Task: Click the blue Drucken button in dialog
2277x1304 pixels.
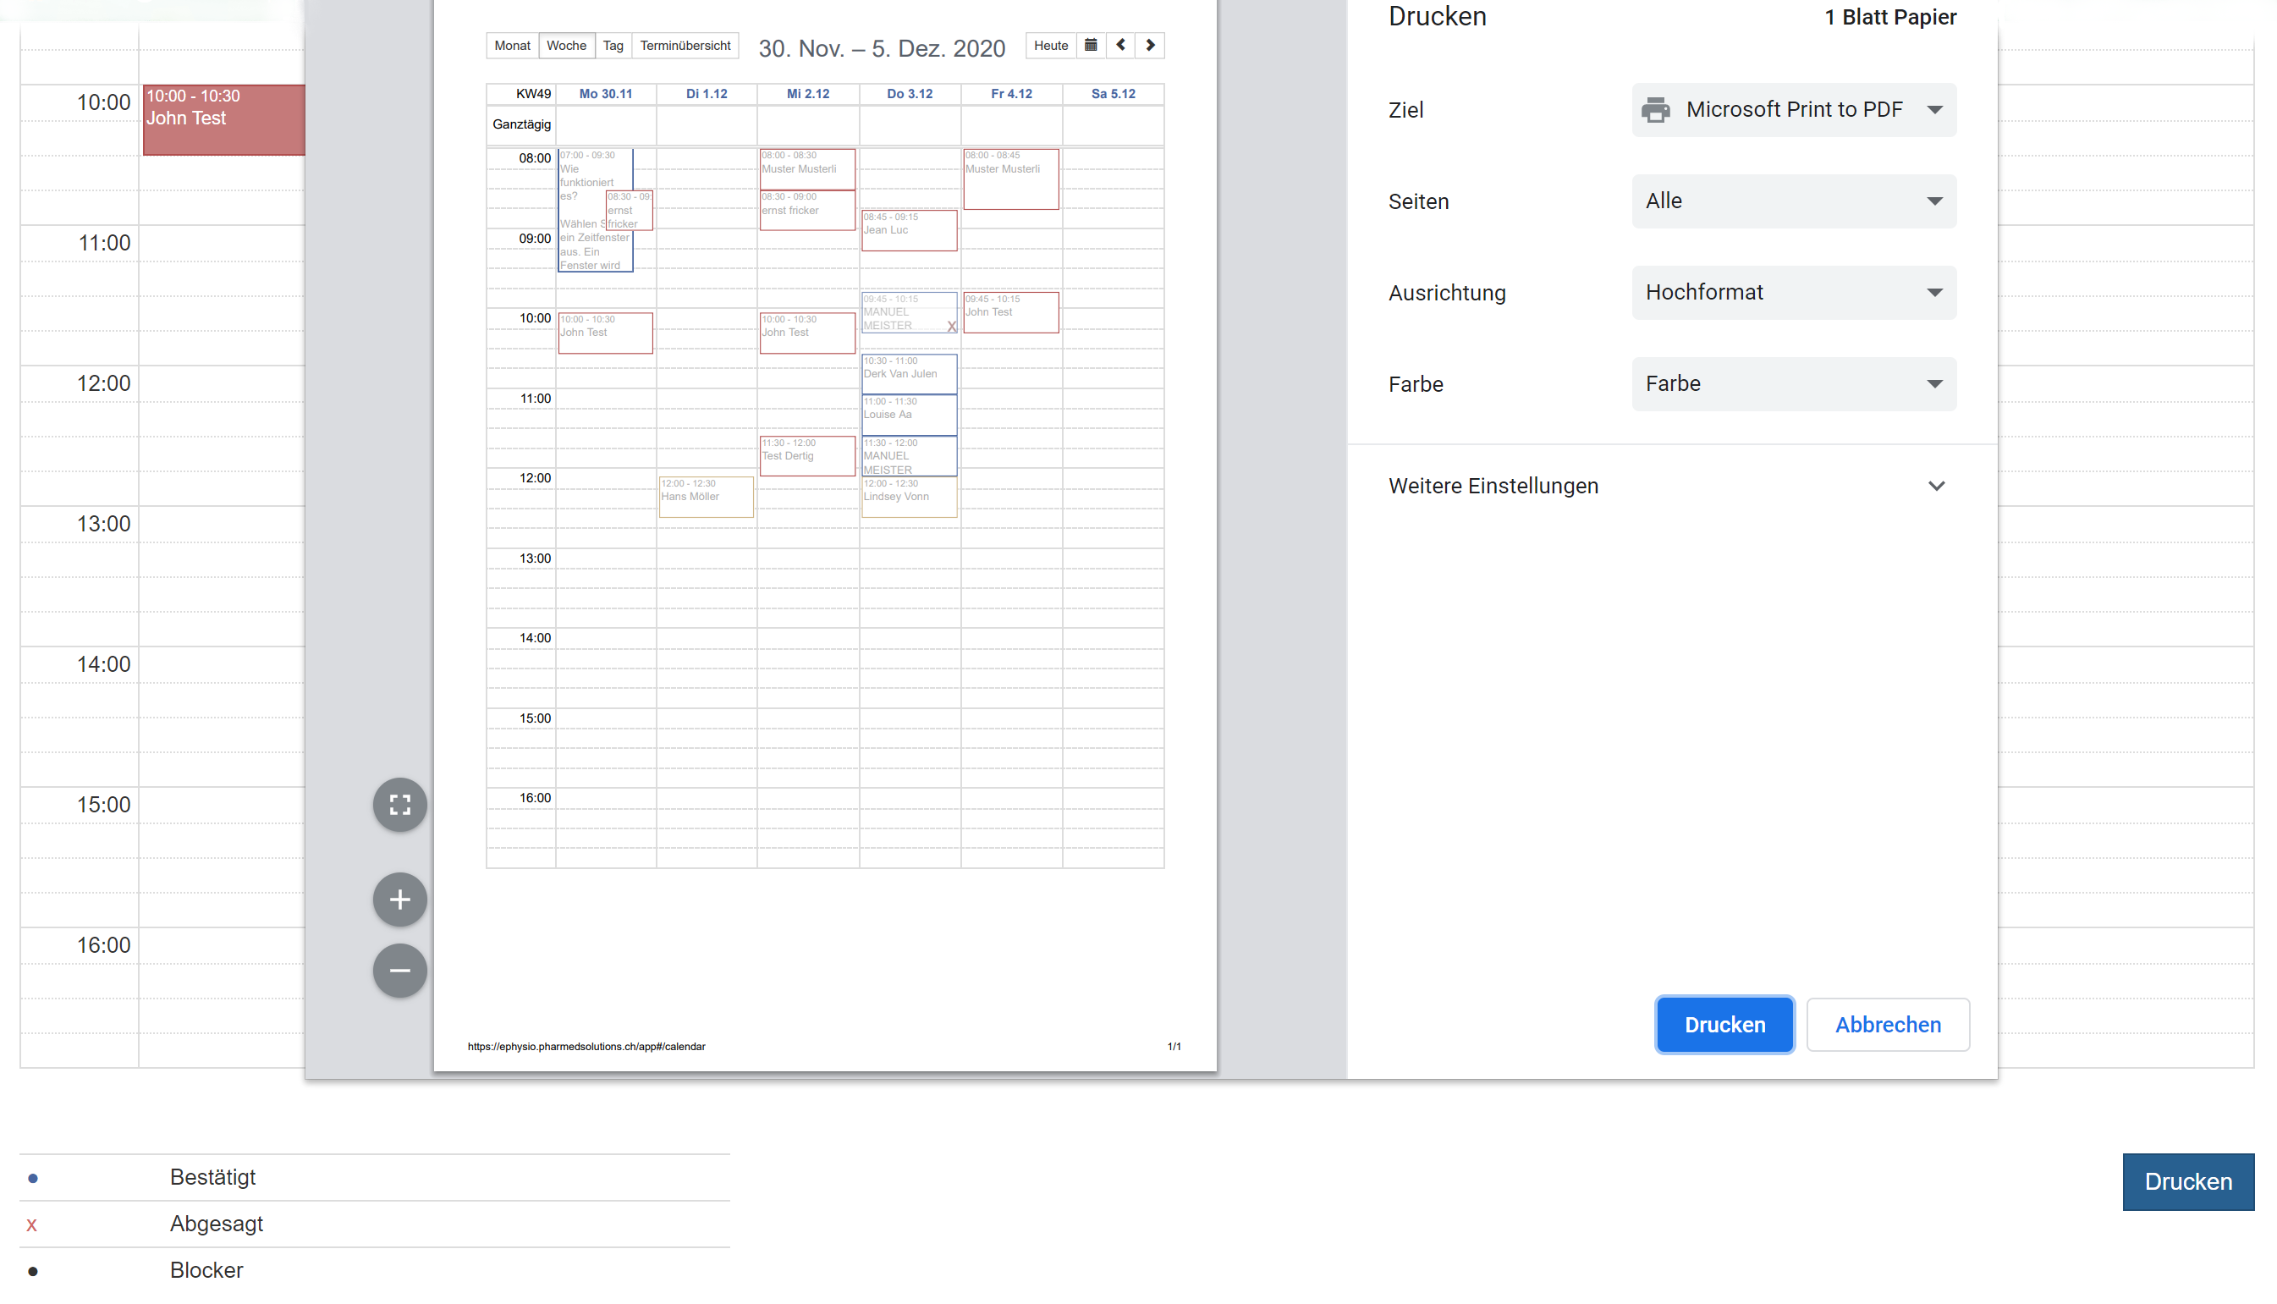Action: tap(1724, 1024)
